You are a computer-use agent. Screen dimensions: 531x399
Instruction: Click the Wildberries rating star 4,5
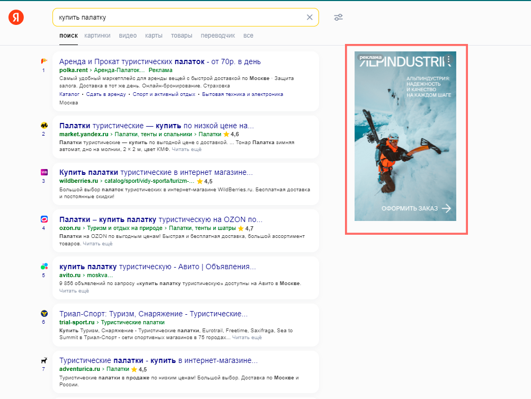tap(200, 181)
